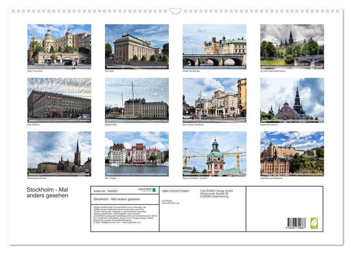Click the "Stockholm - Mal anders gesehen" title

[x=47, y=192]
